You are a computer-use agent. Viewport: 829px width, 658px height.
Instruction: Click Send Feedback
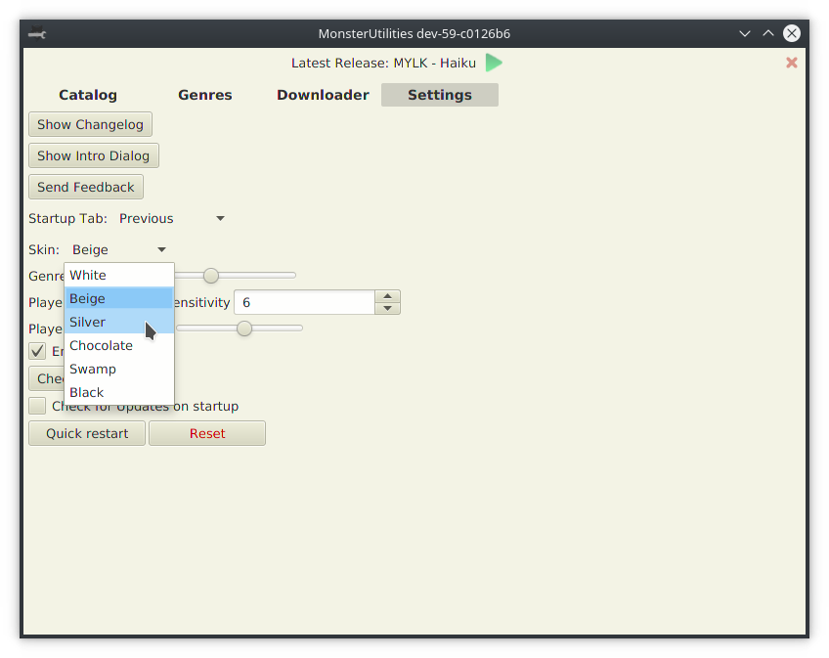coord(86,188)
